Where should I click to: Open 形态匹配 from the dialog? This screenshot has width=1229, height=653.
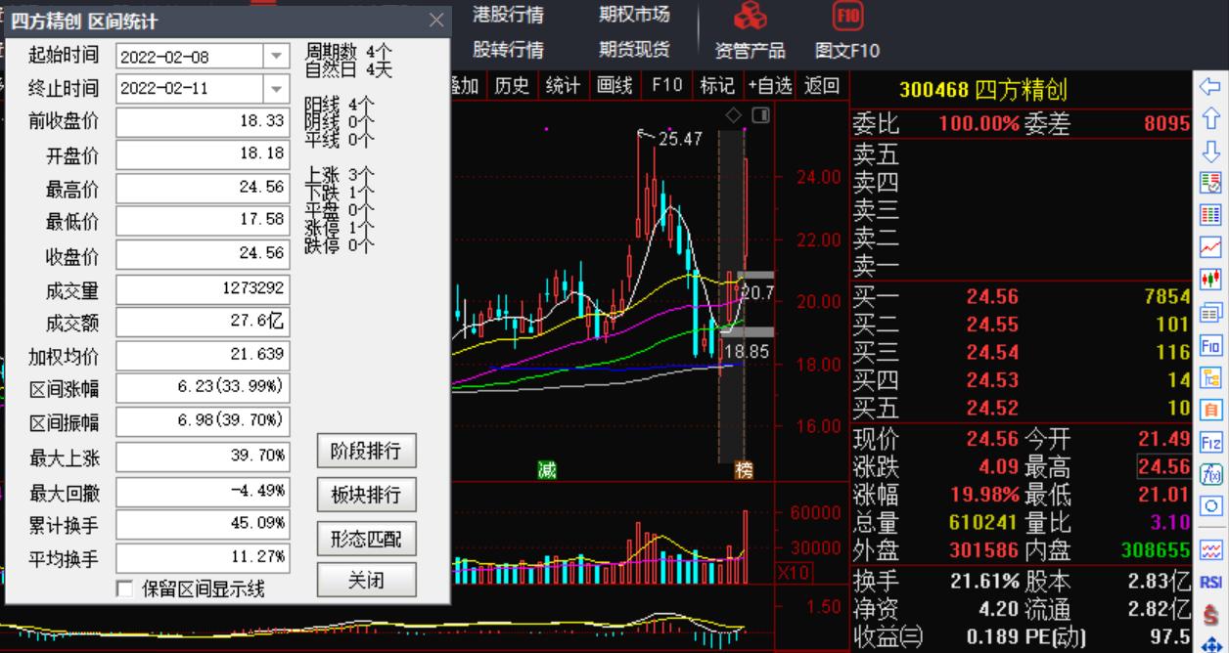point(368,539)
